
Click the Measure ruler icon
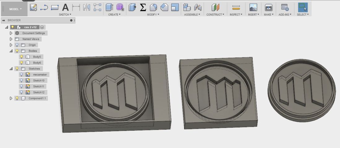(x=236, y=8)
